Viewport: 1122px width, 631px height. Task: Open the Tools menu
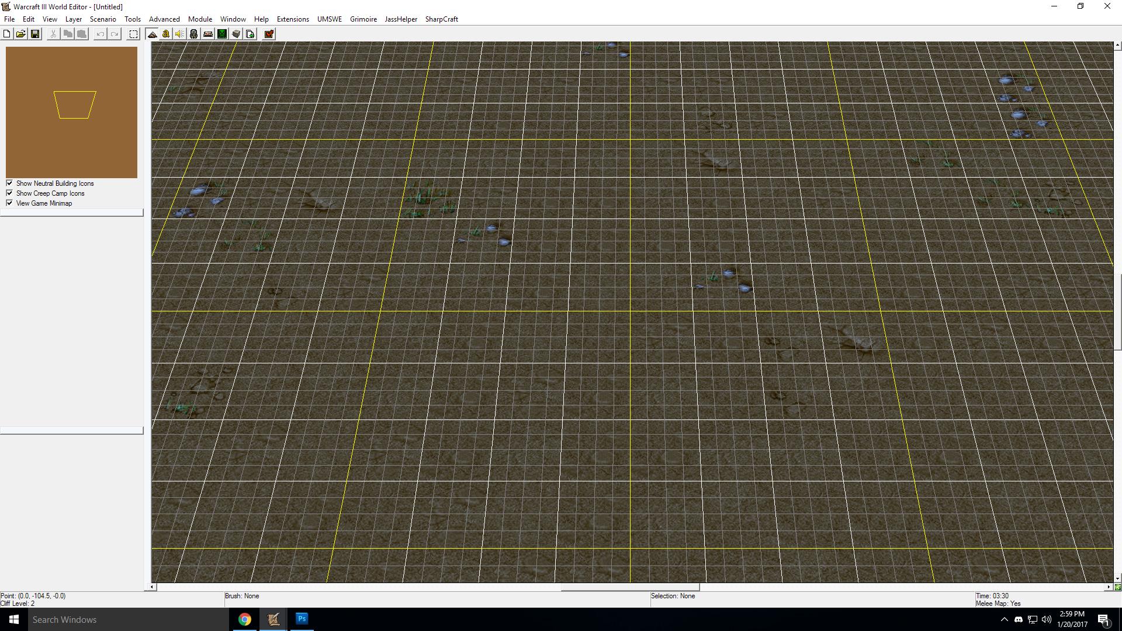point(133,19)
